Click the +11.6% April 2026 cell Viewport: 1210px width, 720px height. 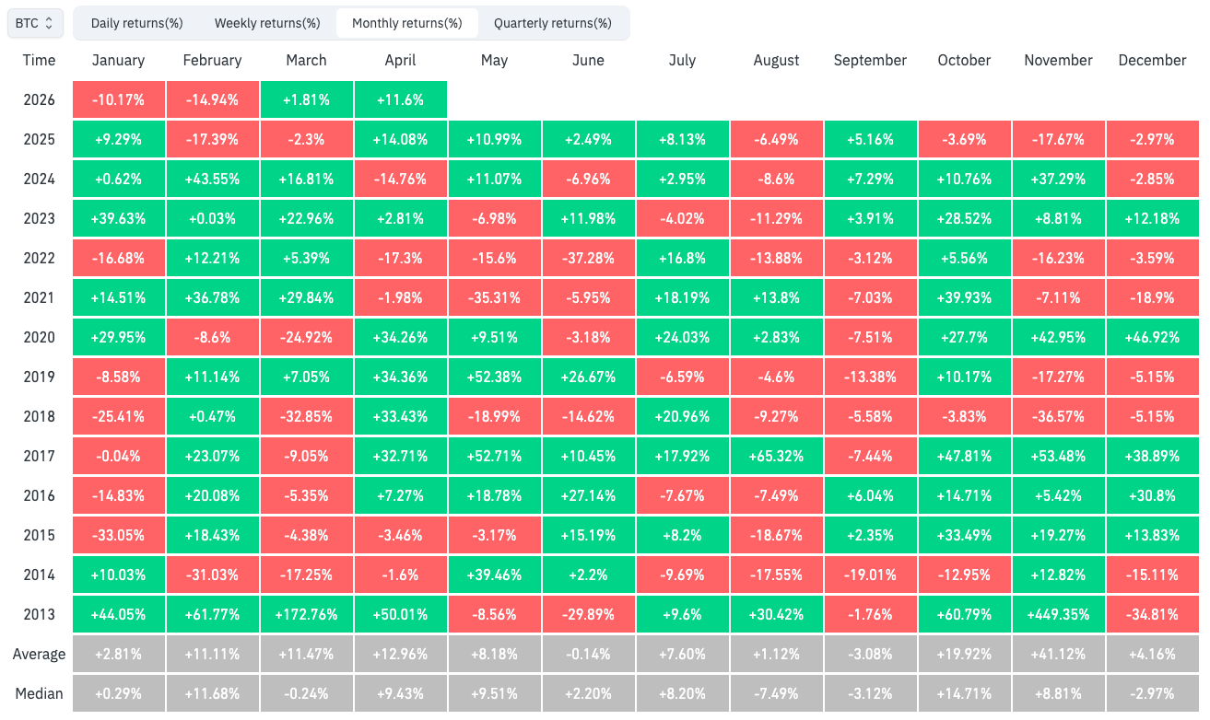tap(400, 99)
